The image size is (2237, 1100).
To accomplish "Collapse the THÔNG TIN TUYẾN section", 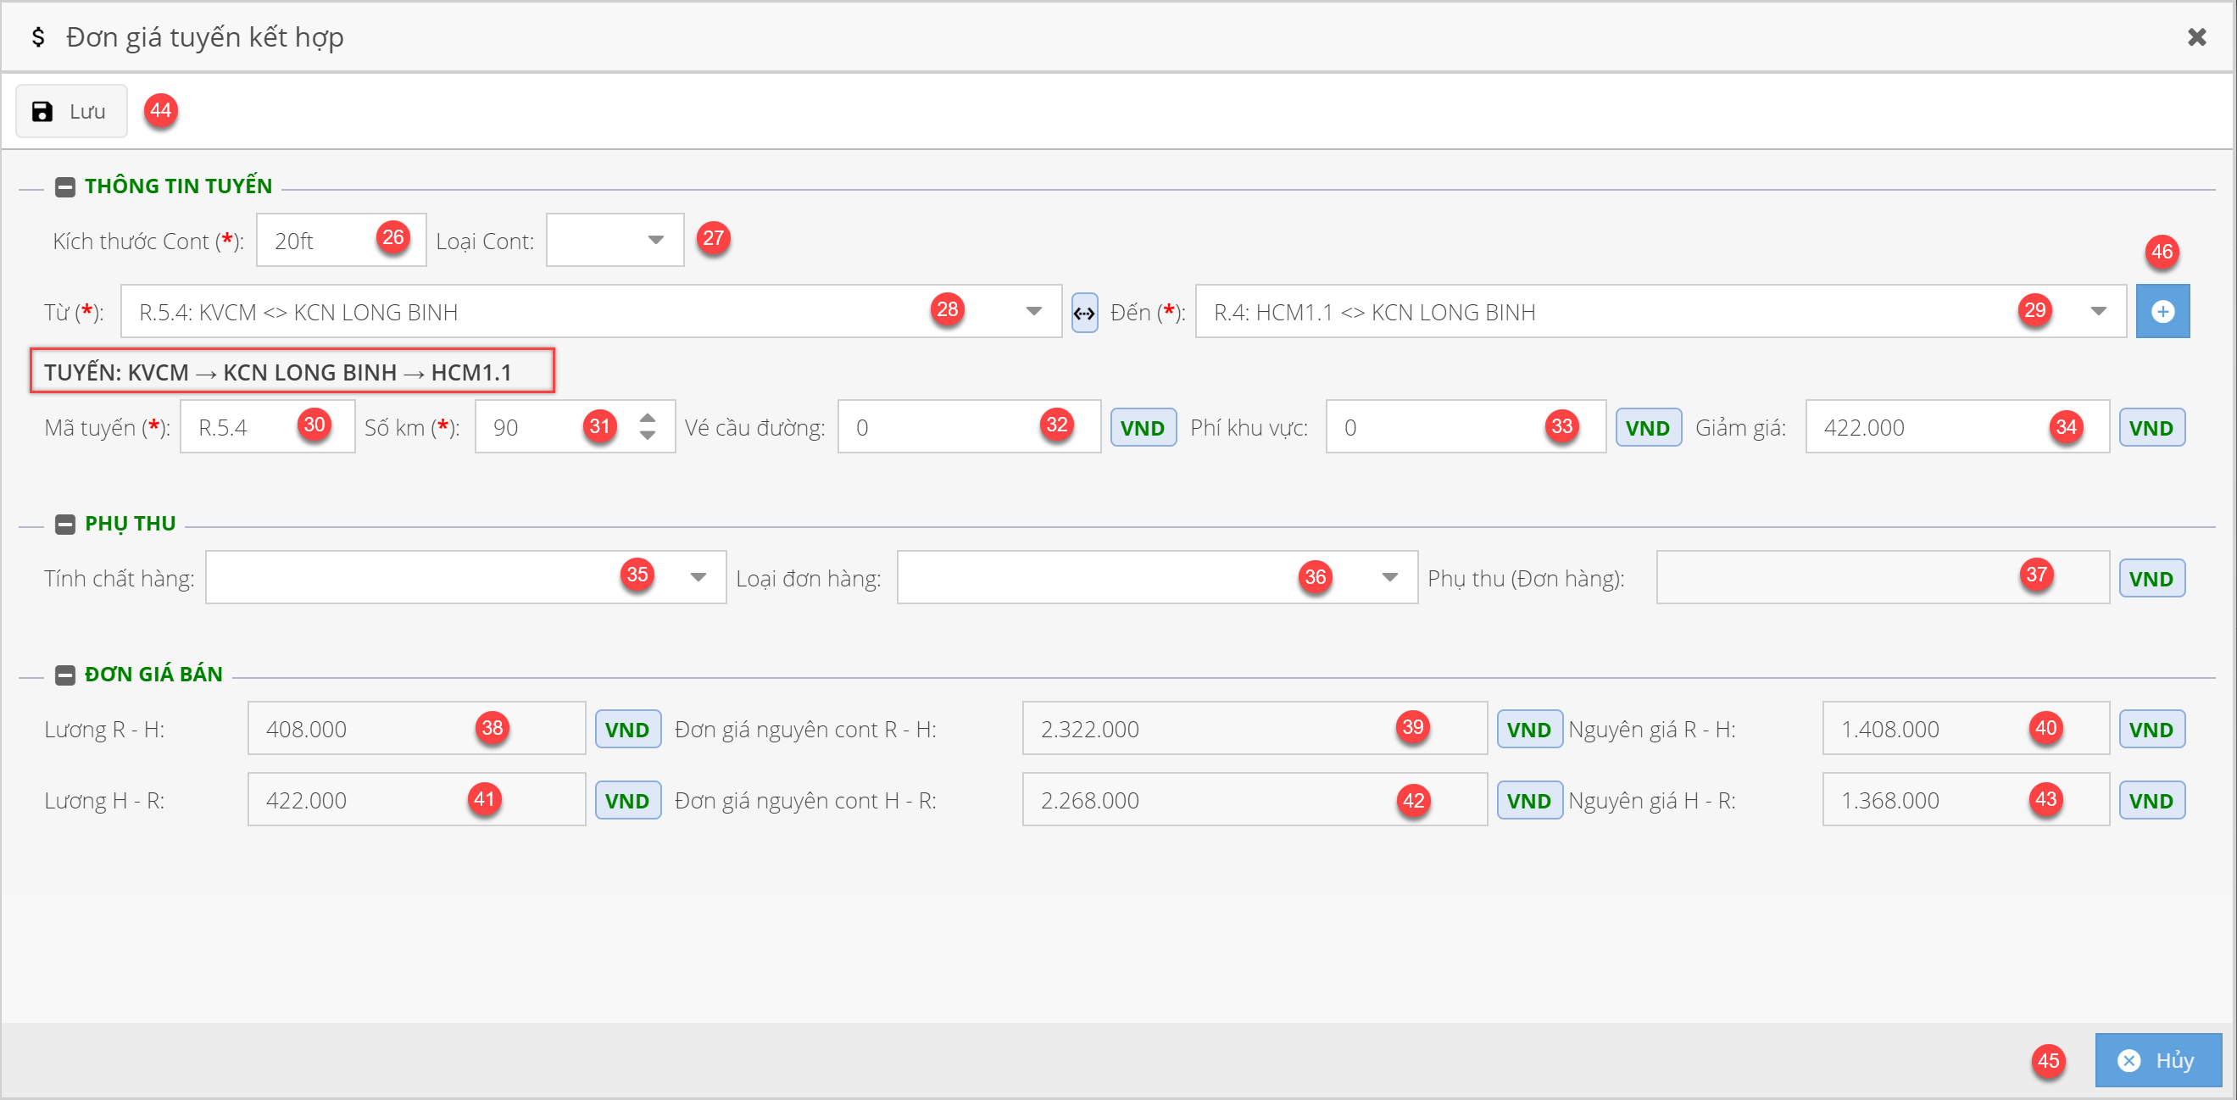I will pos(65,186).
